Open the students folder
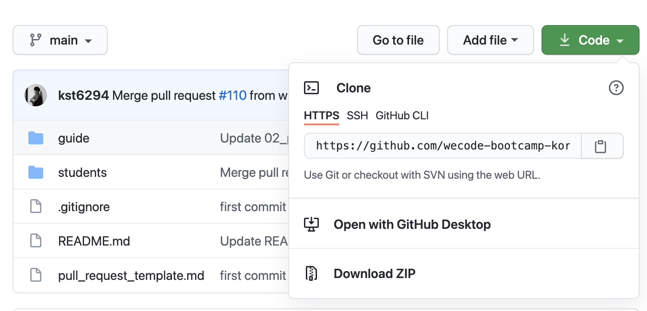647x311 pixels. point(82,172)
